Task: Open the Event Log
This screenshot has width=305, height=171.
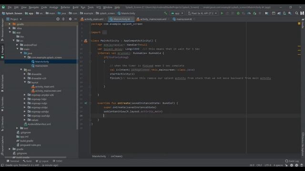Action: click(x=292, y=161)
